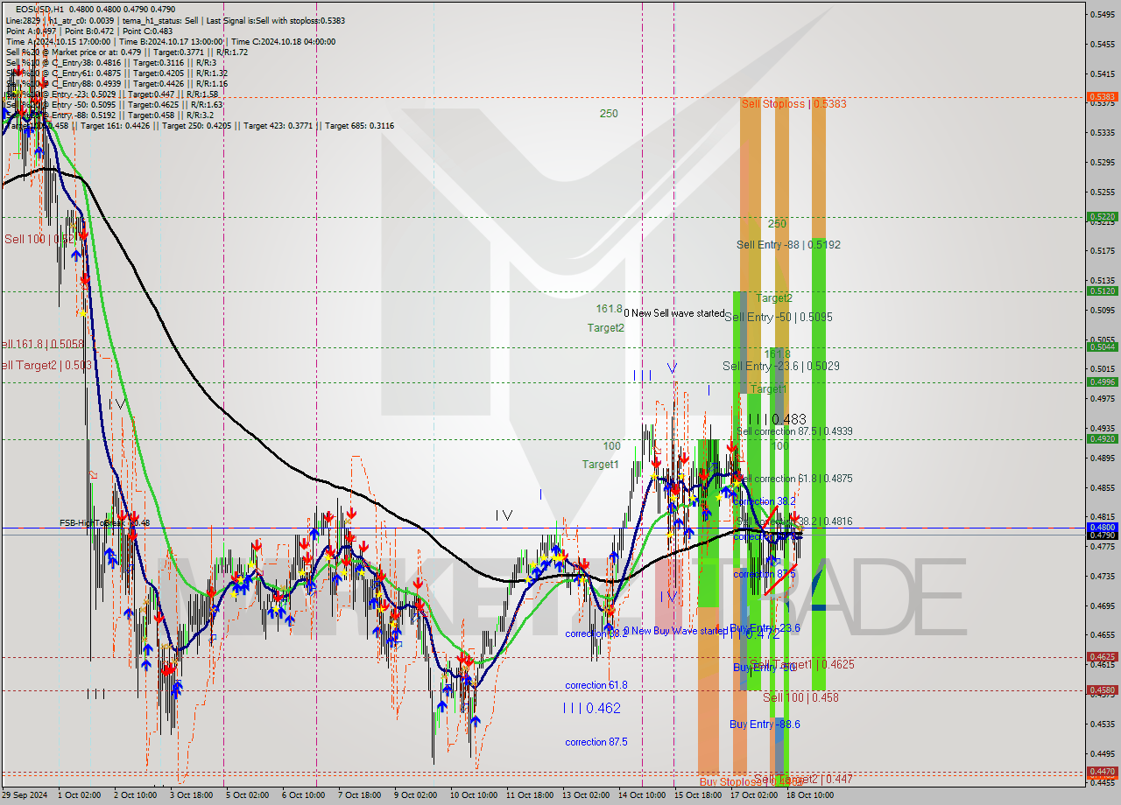
Task: Click the 'Sell Entry -23.6 | 0.5029' label
Action: [x=781, y=366]
